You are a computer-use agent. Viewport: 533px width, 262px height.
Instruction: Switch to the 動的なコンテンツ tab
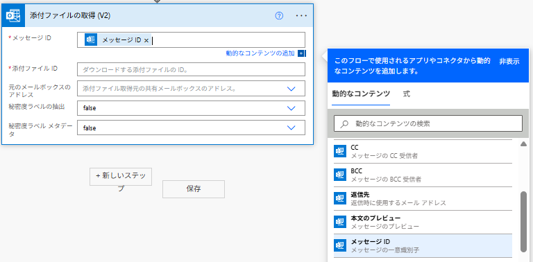[x=361, y=94]
